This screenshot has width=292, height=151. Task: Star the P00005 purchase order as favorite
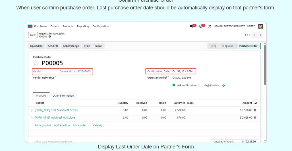click(36, 63)
